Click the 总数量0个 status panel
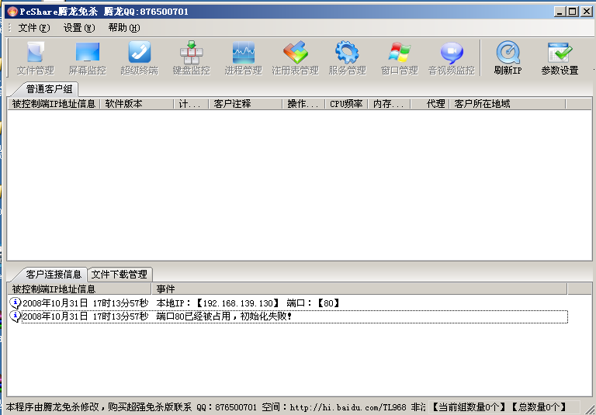The image size is (596, 415). (x=539, y=407)
